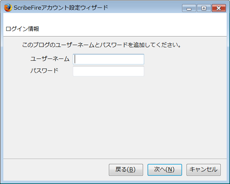The height and width of the screenshot is (184, 230).
Task: Cancel the wizard with キャンセル button
Action: tap(204, 170)
